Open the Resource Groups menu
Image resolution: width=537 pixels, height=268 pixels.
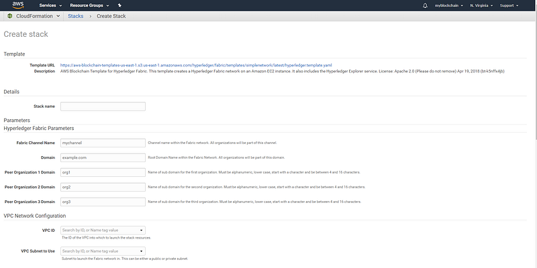pos(89,5)
